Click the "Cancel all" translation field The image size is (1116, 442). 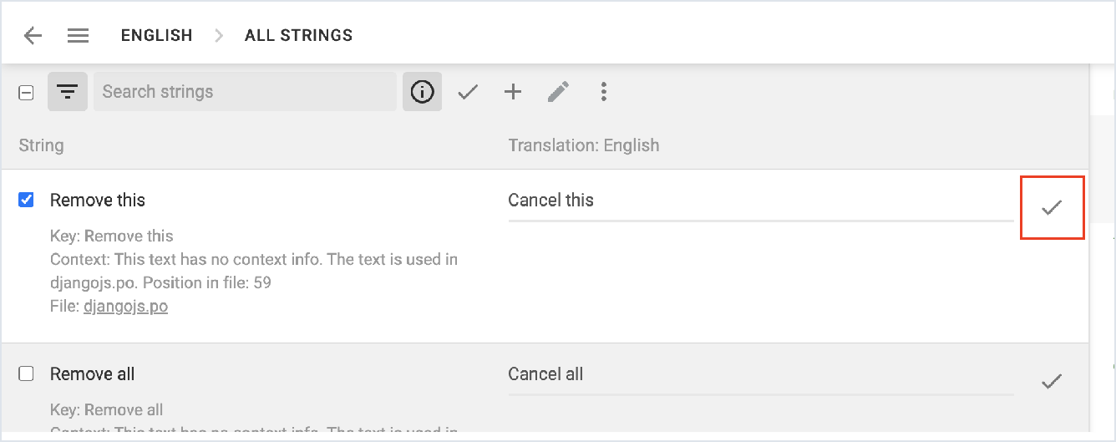click(758, 374)
